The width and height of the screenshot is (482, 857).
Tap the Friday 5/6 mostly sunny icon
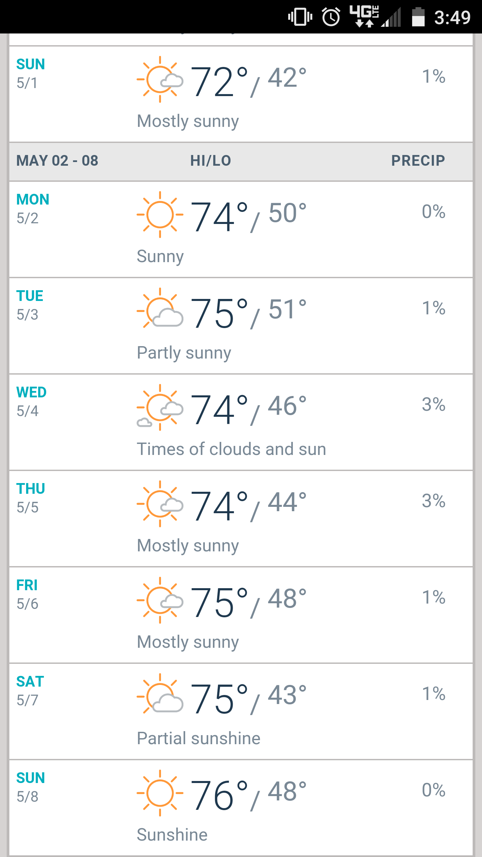tap(160, 600)
